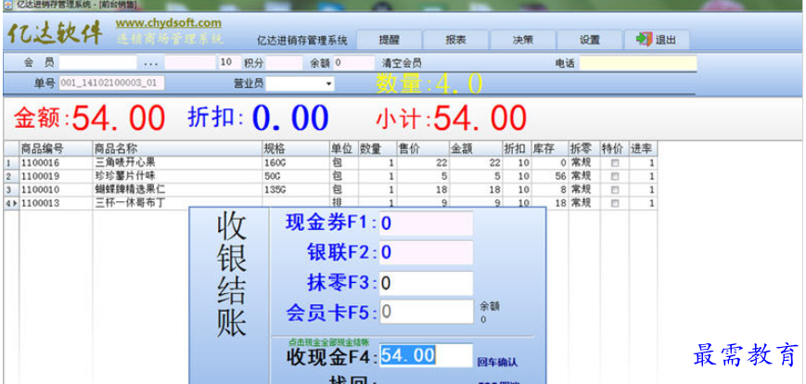This screenshot has width=806, height=384.
Task: Click the 拆零 column header
Action: tap(584, 149)
